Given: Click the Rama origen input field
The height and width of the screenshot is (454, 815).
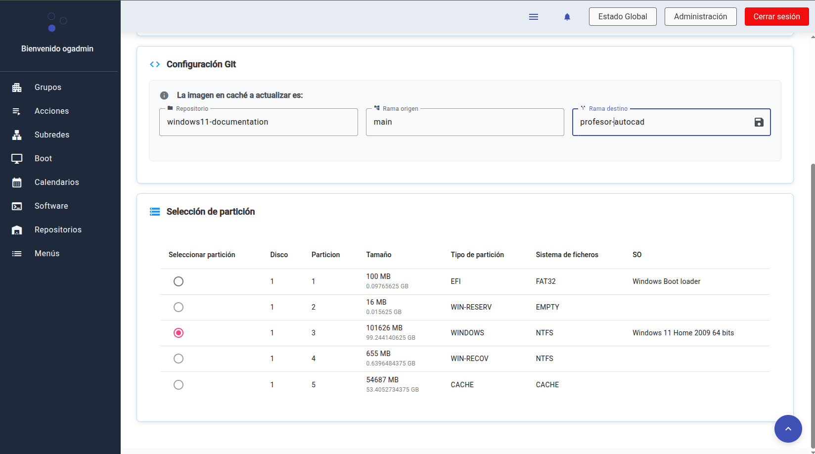Looking at the screenshot, I should coord(464,122).
